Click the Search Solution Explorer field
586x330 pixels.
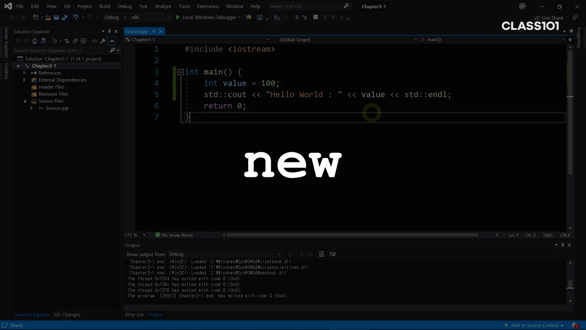[x=61, y=50]
